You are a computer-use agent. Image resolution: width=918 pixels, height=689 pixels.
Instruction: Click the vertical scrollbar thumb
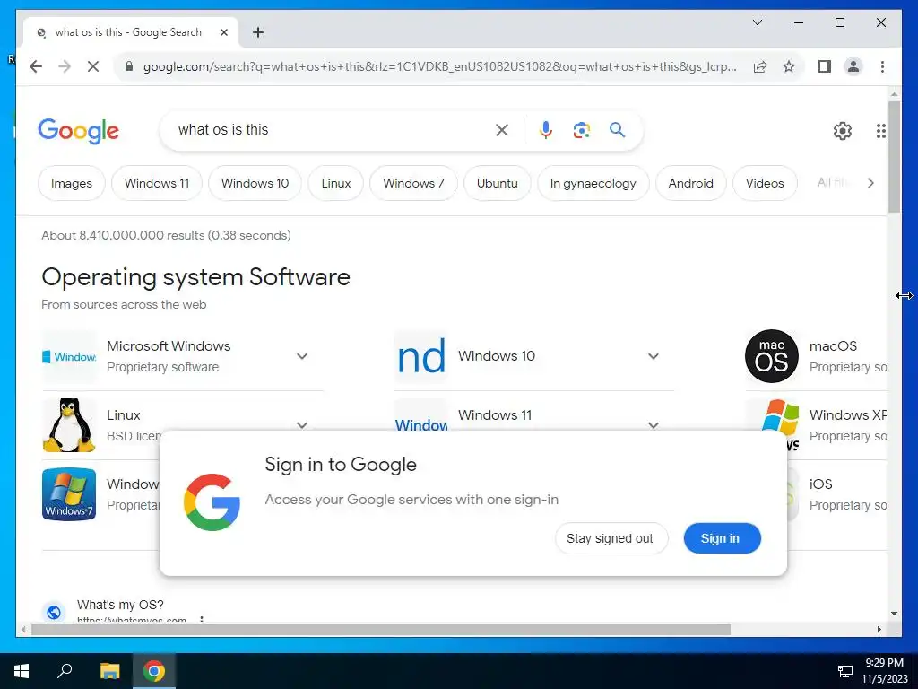click(894, 157)
